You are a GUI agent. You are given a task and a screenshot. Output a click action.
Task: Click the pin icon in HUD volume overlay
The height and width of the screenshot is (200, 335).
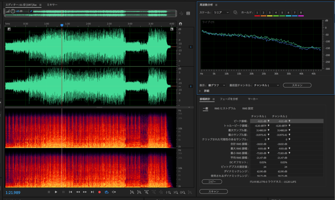tap(31, 11)
